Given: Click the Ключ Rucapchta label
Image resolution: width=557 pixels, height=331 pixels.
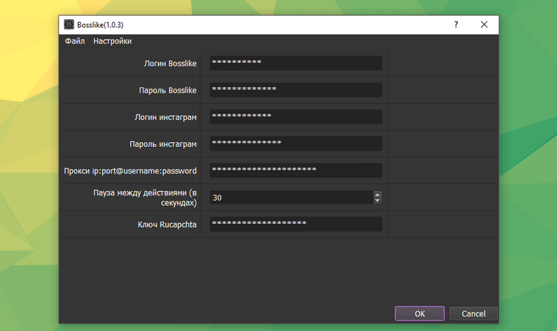Looking at the screenshot, I should (x=167, y=224).
